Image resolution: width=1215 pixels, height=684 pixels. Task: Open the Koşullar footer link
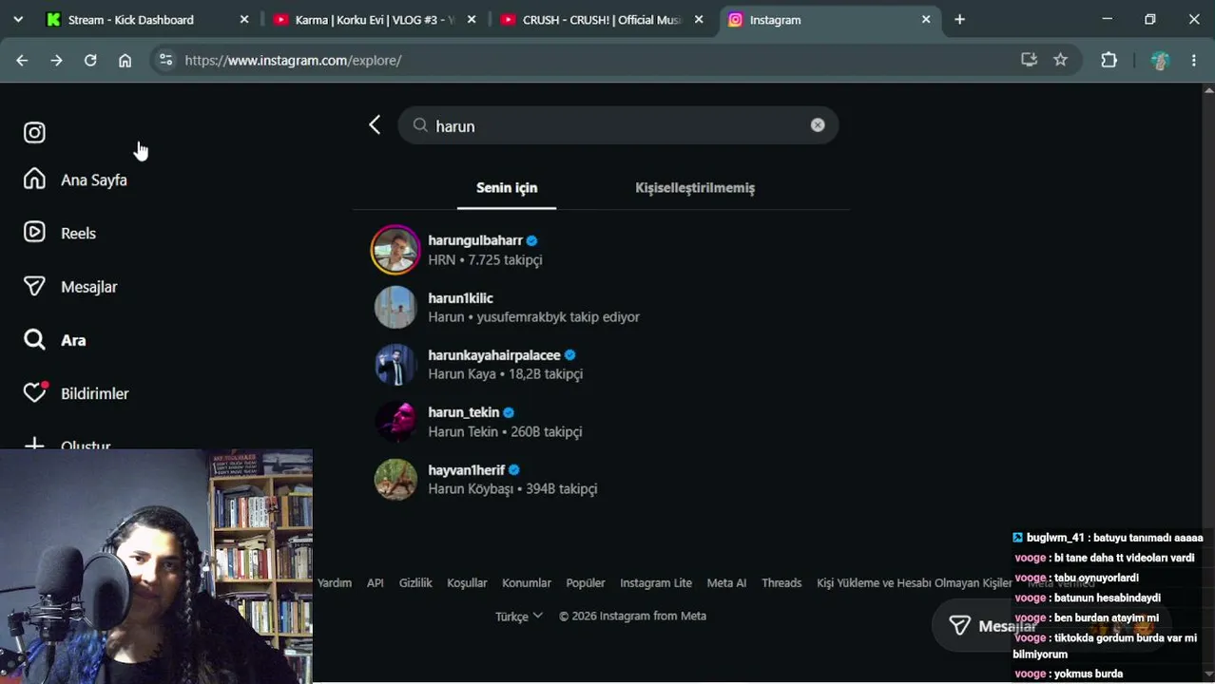[467, 582]
